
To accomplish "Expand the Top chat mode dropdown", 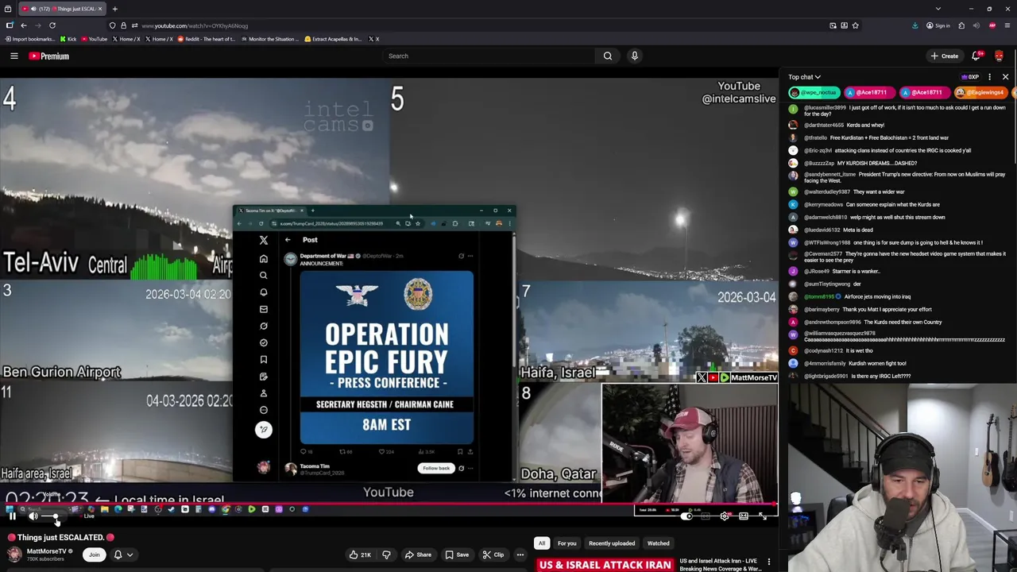I will click(804, 77).
